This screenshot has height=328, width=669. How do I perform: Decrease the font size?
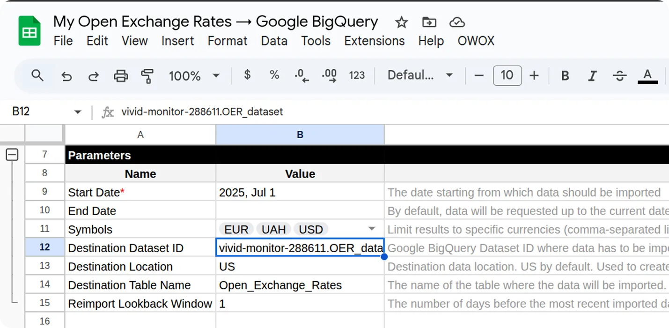click(479, 75)
